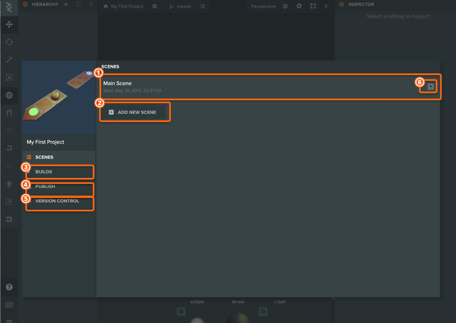
Task: Click the round arrow beside Perspective
Action: 285,6
